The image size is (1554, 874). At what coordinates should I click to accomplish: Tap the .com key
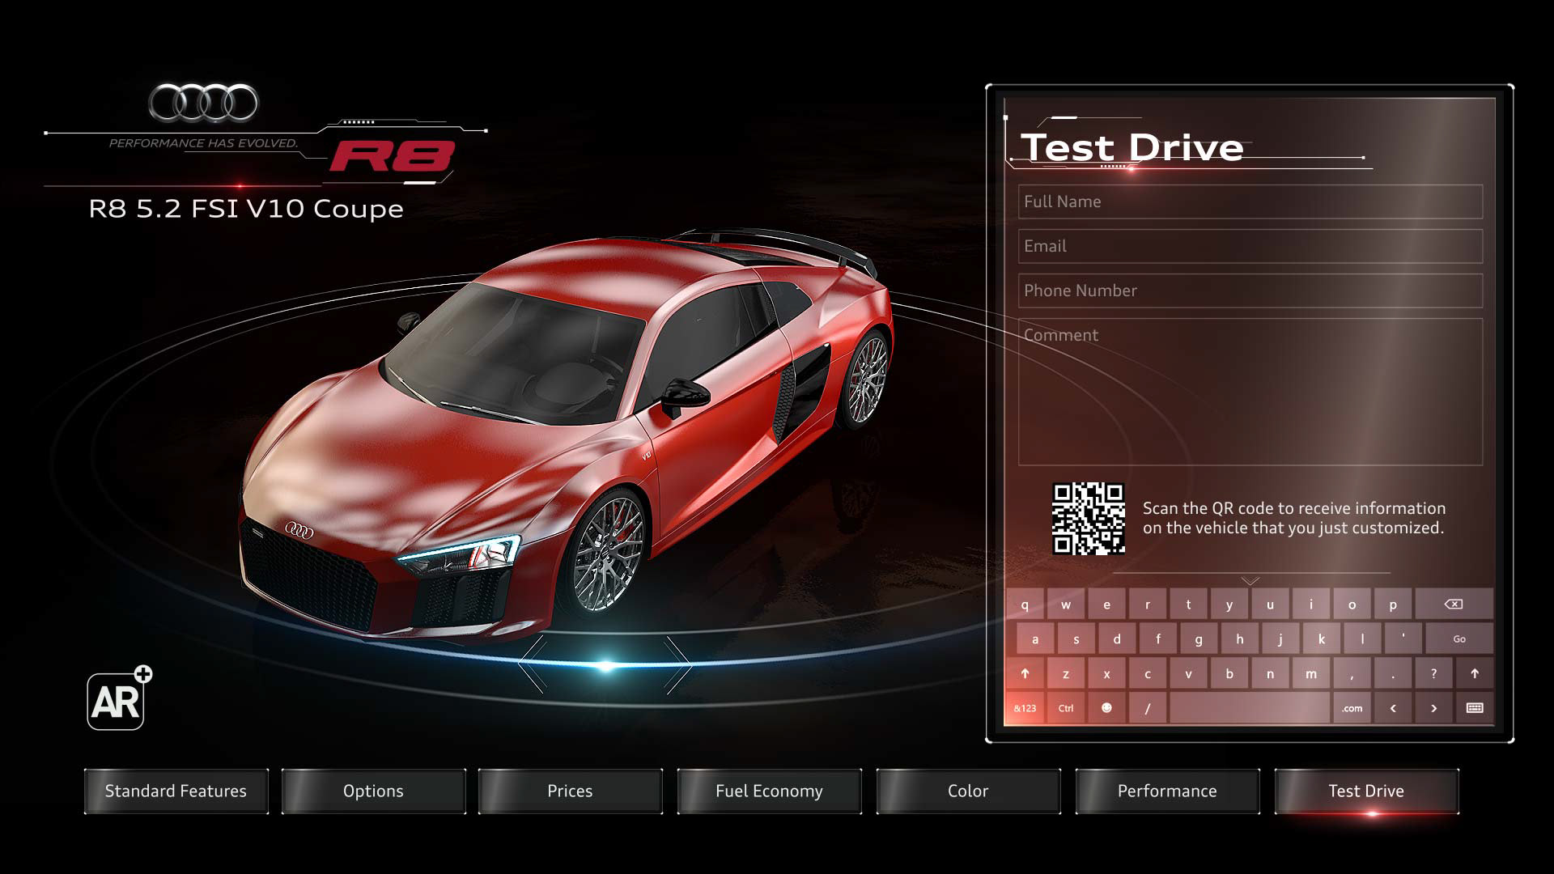1352,708
